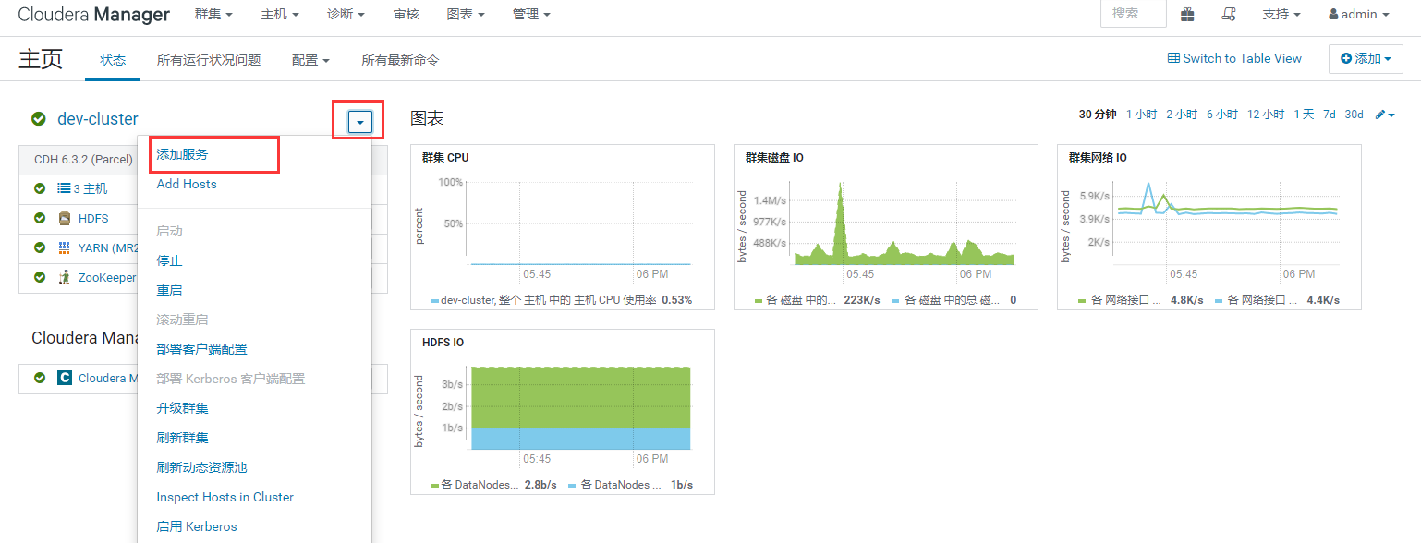The width and height of the screenshot is (1421, 543).
Task: Select Add Hosts in the dropdown
Action: click(187, 184)
